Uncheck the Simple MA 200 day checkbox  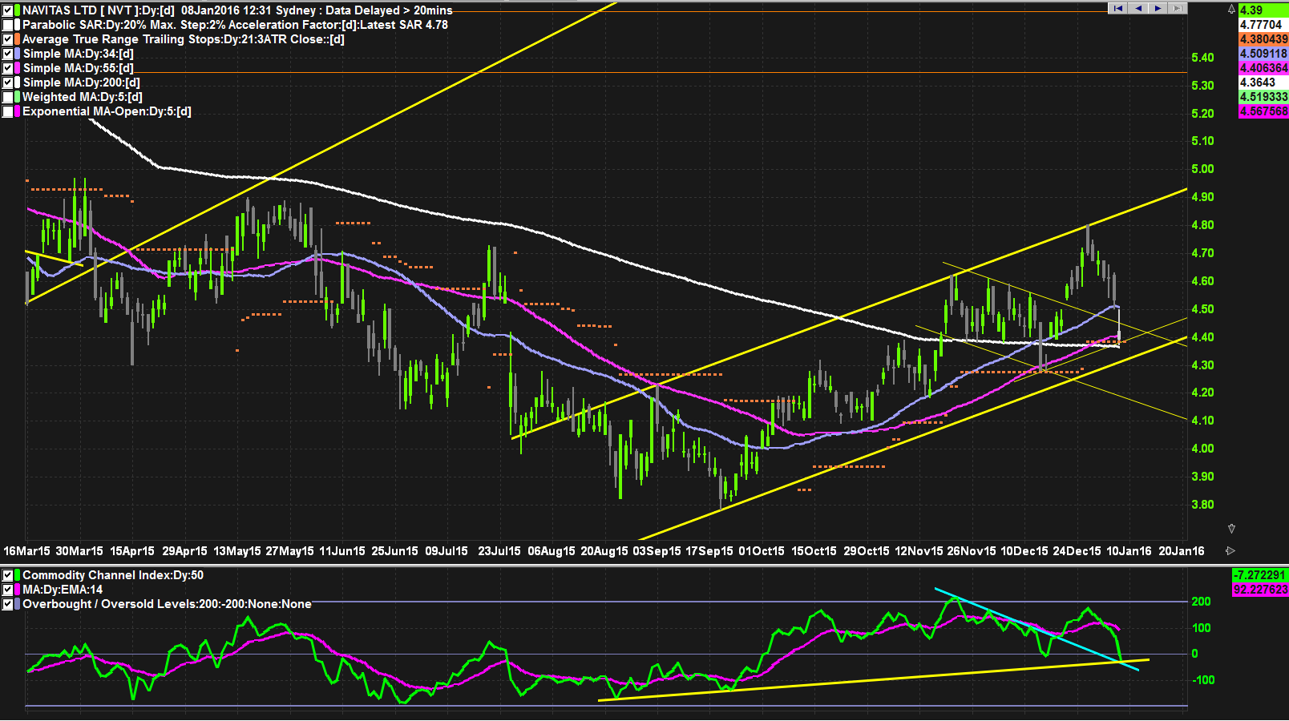pos(7,83)
